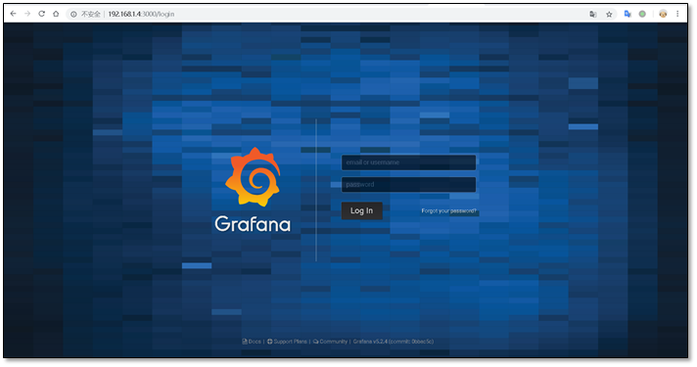Click the email or username field
The height and width of the screenshot is (367, 697).
[x=408, y=162]
